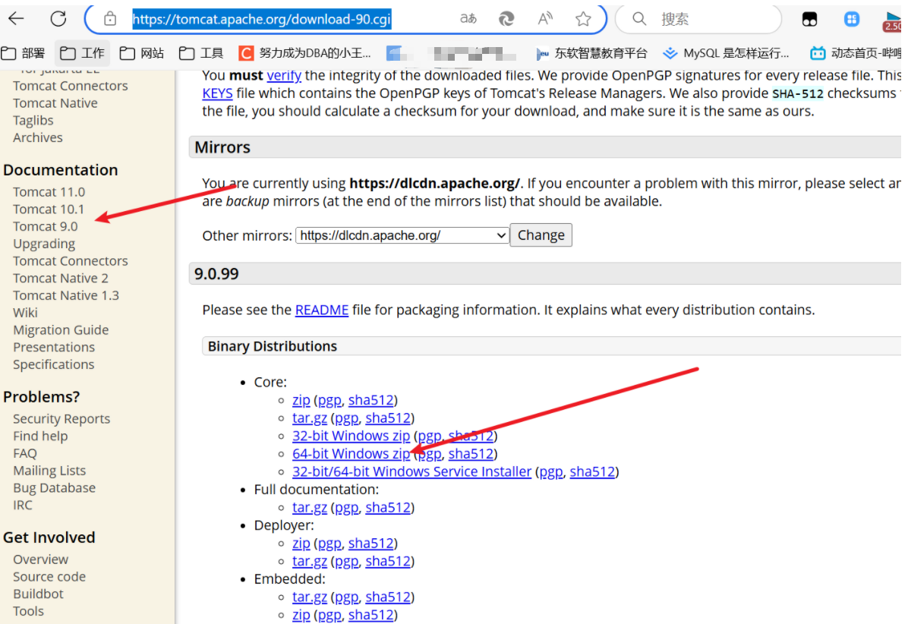Open Bug Database link
This screenshot has height=624, width=908.
point(55,488)
